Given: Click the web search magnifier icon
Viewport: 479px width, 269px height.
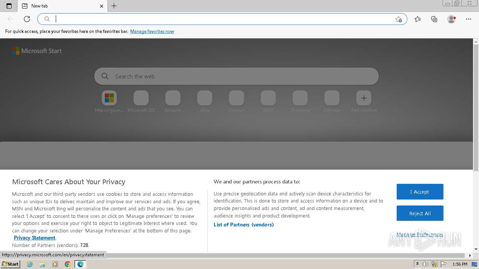Looking at the screenshot, I should tap(105, 76).
